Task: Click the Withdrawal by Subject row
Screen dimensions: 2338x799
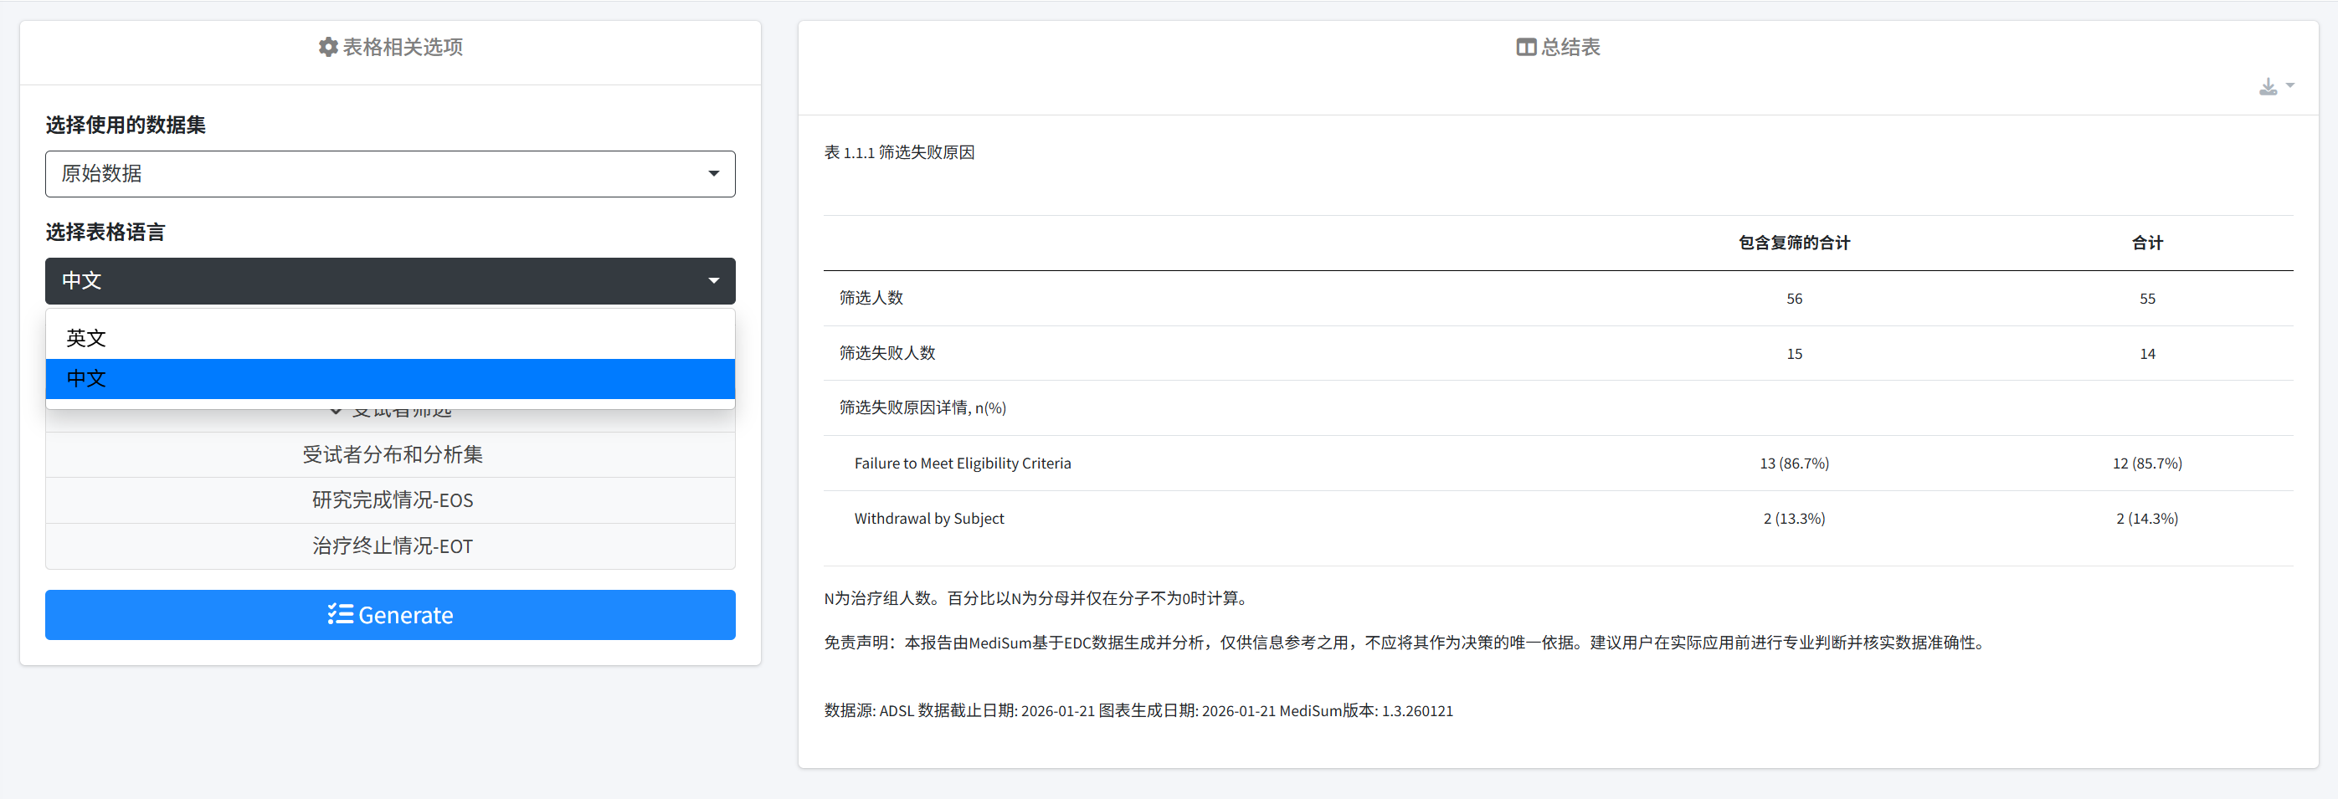Action: [x=928, y=519]
